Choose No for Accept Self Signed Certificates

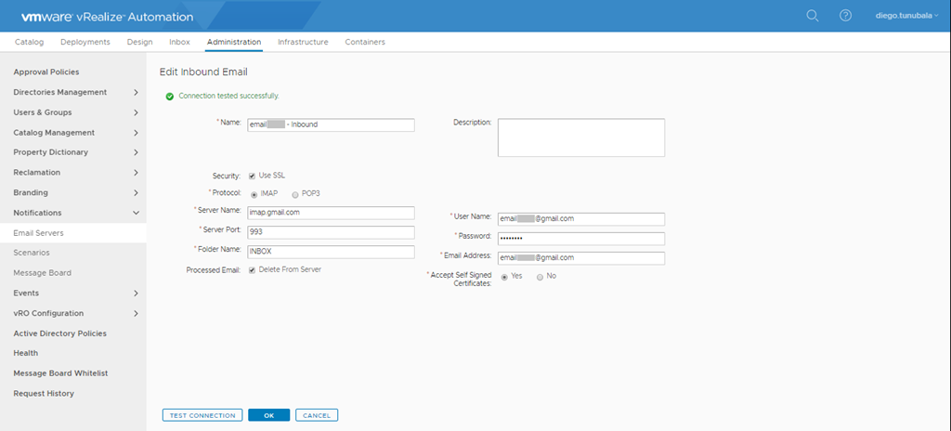[x=540, y=277]
